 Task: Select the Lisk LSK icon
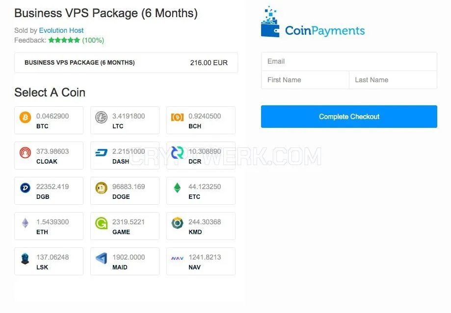pyautogui.click(x=26, y=259)
